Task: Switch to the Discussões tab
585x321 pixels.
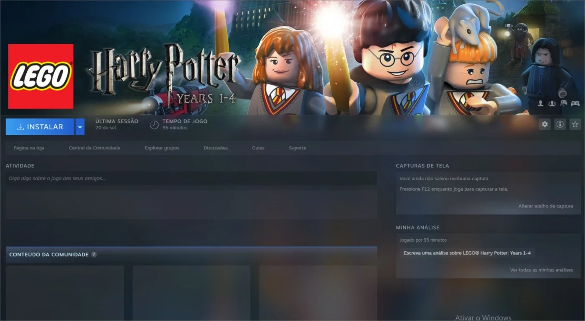Action: tap(216, 148)
